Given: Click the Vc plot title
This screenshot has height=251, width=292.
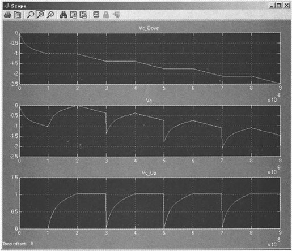Looking at the screenshot, I should pyautogui.click(x=149, y=101).
